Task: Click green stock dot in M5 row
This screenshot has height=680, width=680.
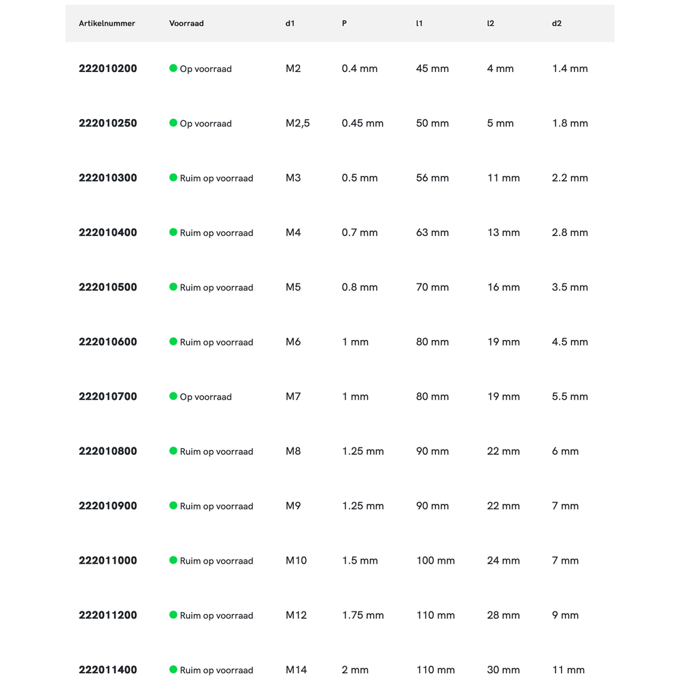Action: 173,287
